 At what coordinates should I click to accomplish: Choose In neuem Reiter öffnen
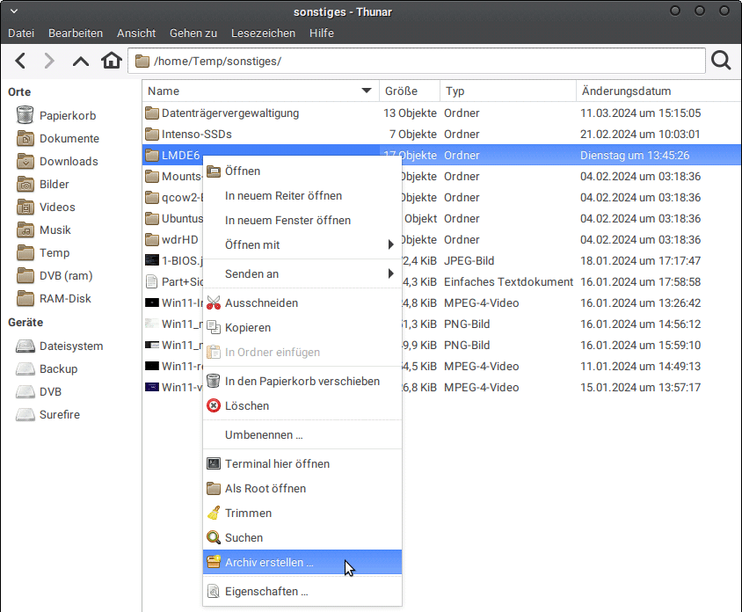[x=302, y=195]
